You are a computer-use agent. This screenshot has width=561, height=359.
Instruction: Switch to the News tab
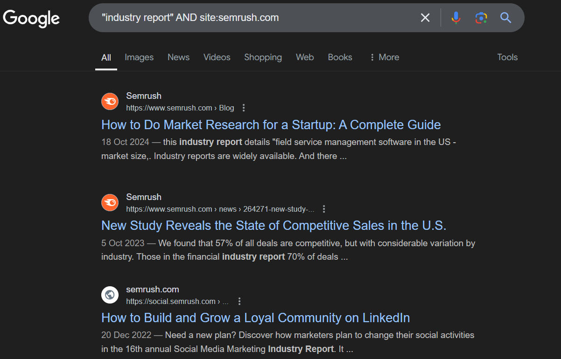(x=179, y=57)
